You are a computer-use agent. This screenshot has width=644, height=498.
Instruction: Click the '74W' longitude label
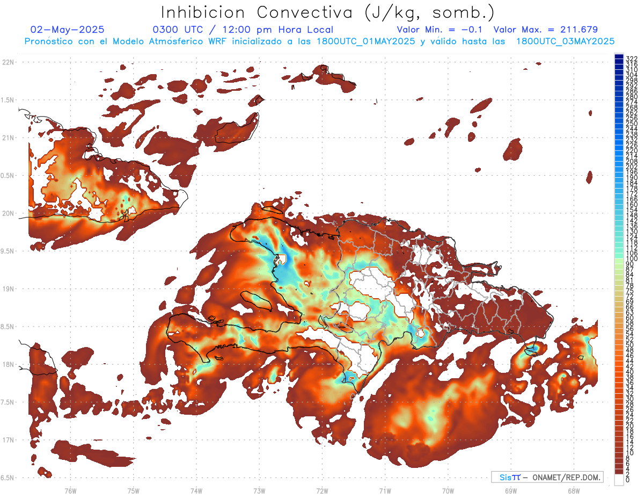click(x=196, y=490)
